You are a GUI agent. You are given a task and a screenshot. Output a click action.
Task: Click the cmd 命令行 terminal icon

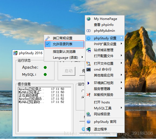tap(89, 69)
